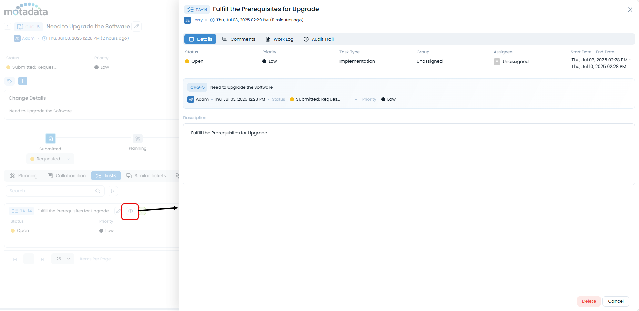Open the Work Log tab
This screenshot has width=639, height=311.
tap(280, 39)
